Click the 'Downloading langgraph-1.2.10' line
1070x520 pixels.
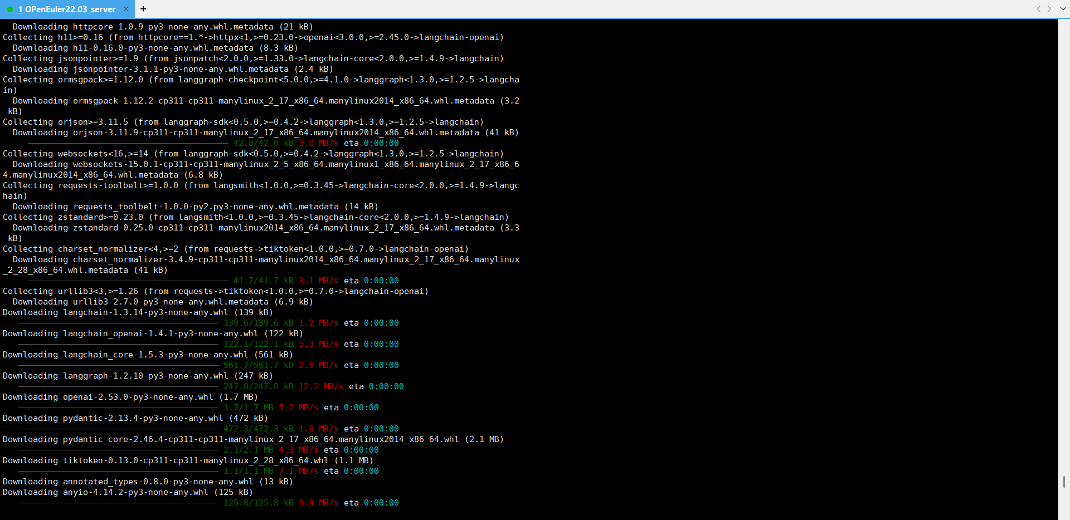[x=138, y=376]
